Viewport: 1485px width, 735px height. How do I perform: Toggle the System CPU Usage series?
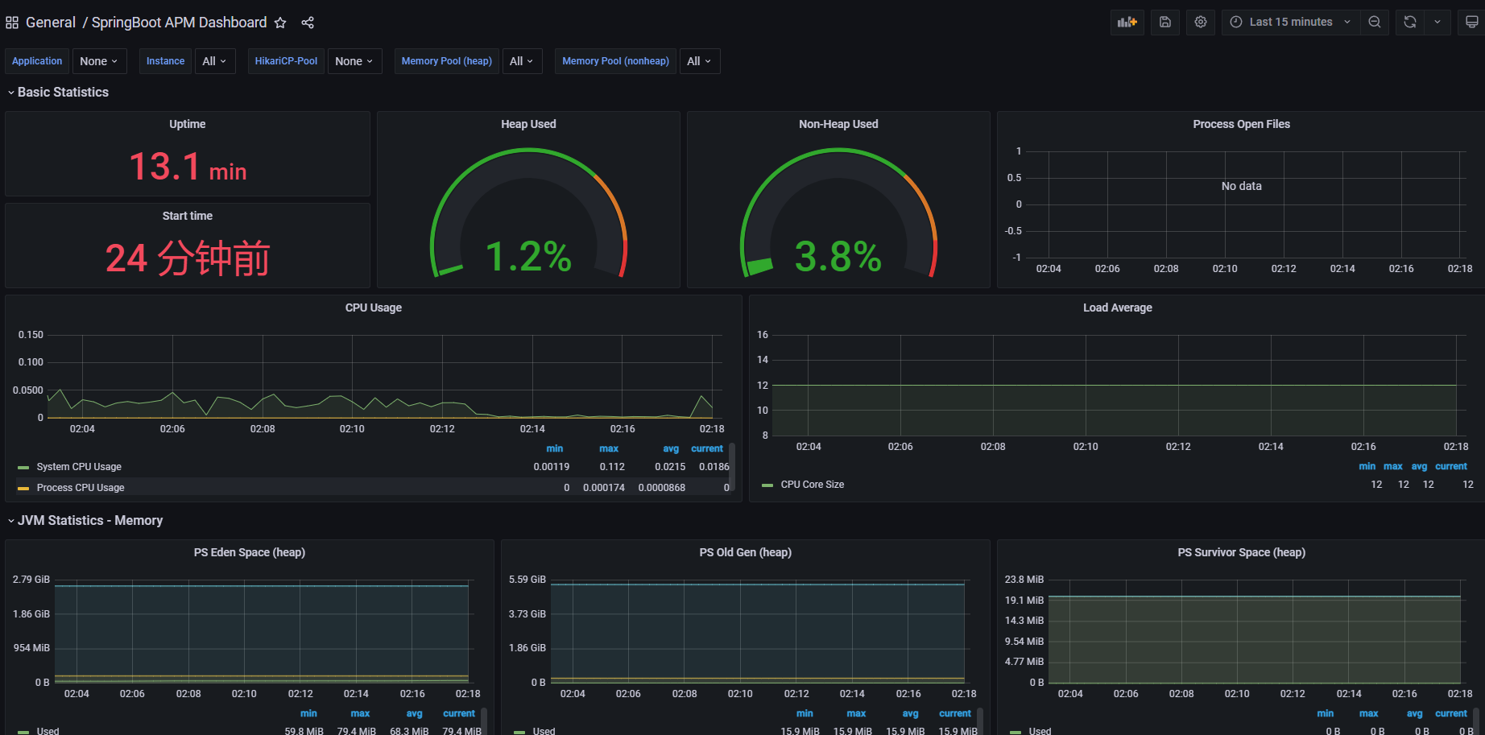pos(79,467)
